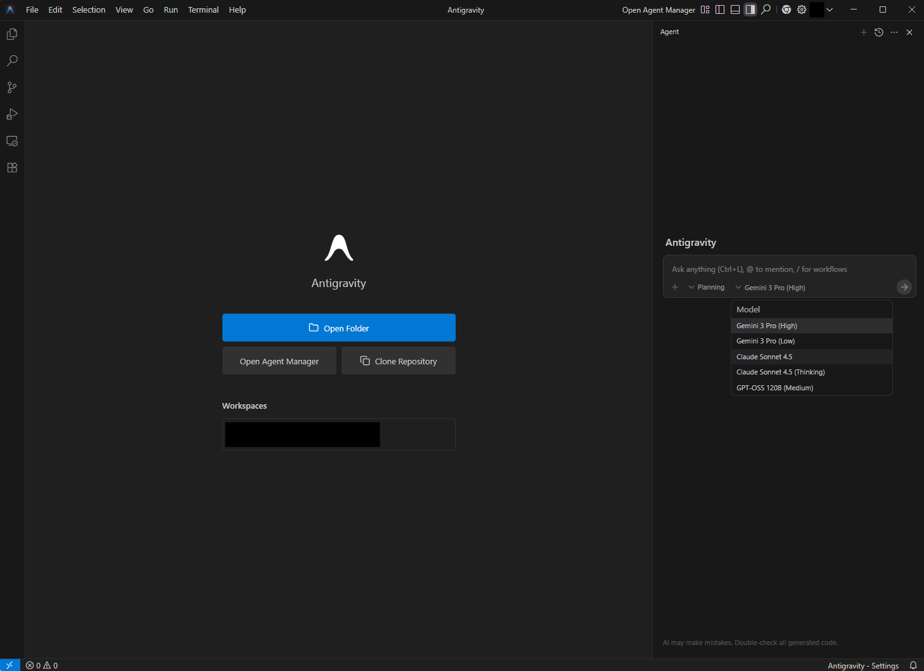This screenshot has width=924, height=671.
Task: Select Claude Sonnet 4.5 (Thinking) model
Action: click(812, 372)
